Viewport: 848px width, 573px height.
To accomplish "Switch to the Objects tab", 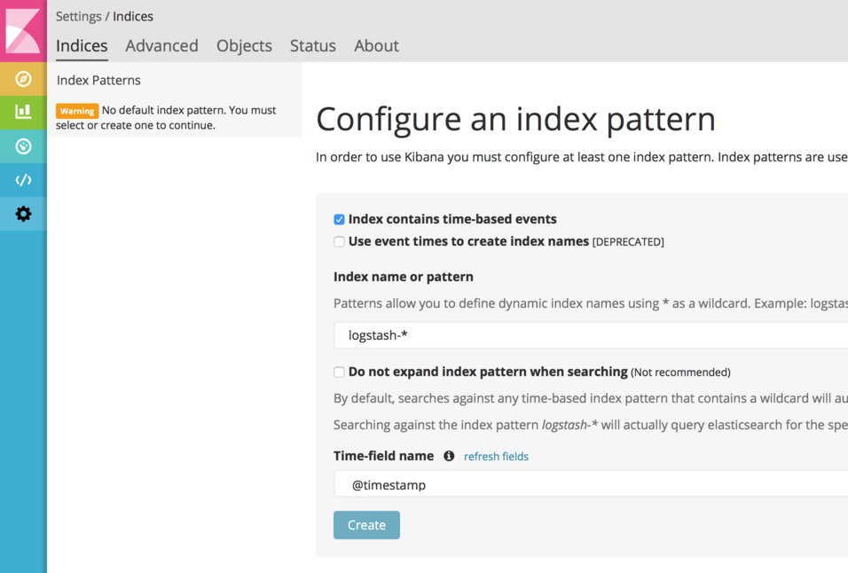I will click(x=244, y=45).
